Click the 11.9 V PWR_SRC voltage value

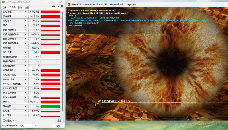[34, 88]
